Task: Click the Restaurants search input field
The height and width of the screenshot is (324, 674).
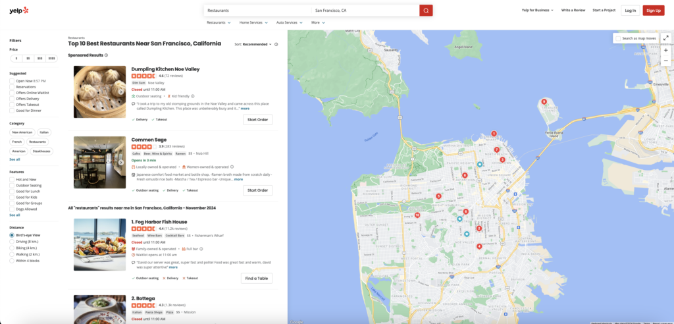Action: pyautogui.click(x=257, y=11)
